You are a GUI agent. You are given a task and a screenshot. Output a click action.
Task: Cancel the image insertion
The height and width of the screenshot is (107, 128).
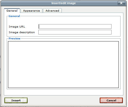(111, 100)
